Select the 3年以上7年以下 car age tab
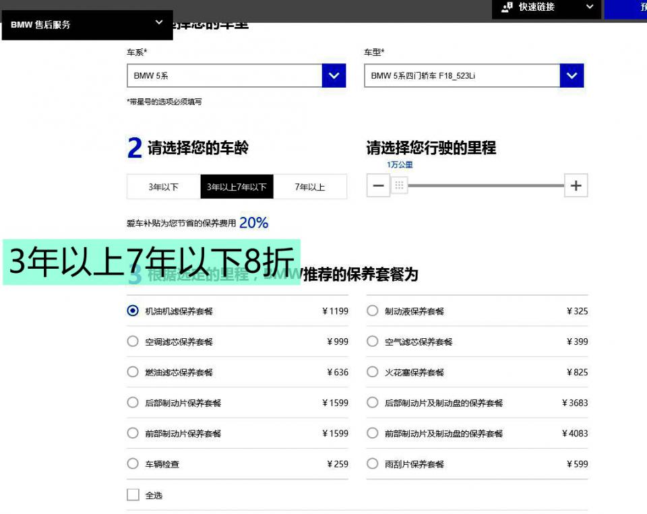 (x=237, y=187)
